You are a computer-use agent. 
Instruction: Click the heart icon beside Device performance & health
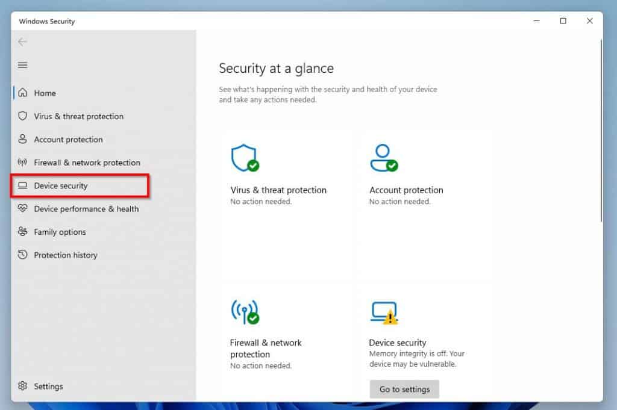pos(23,208)
